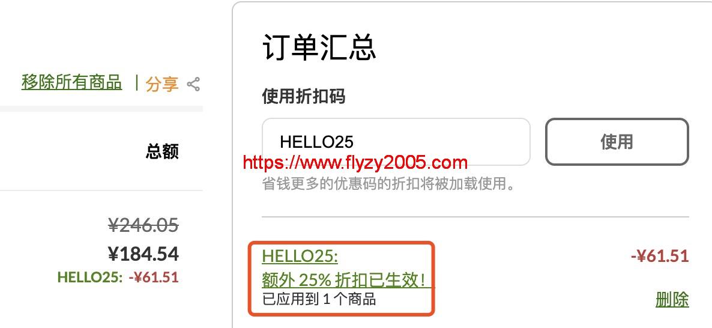The height and width of the screenshot is (328, 712).
Task: Click the -¥61.51 discount in the order summary
Action: pyautogui.click(x=660, y=257)
